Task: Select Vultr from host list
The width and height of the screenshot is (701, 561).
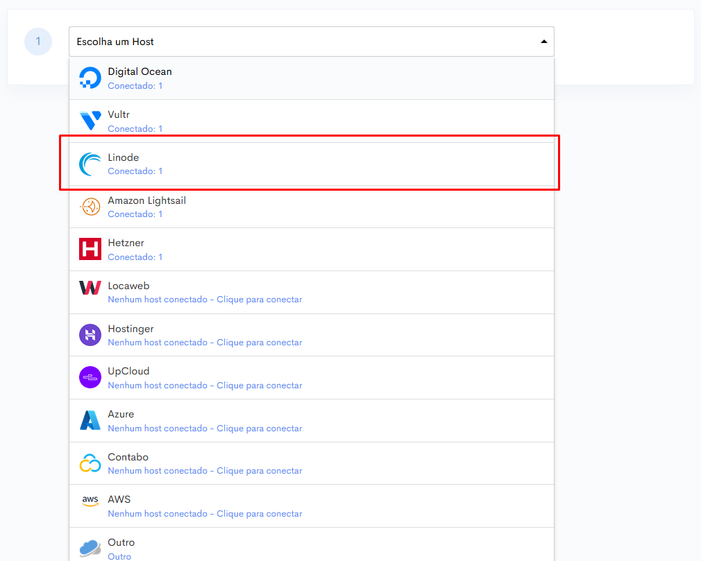Action: pos(312,121)
